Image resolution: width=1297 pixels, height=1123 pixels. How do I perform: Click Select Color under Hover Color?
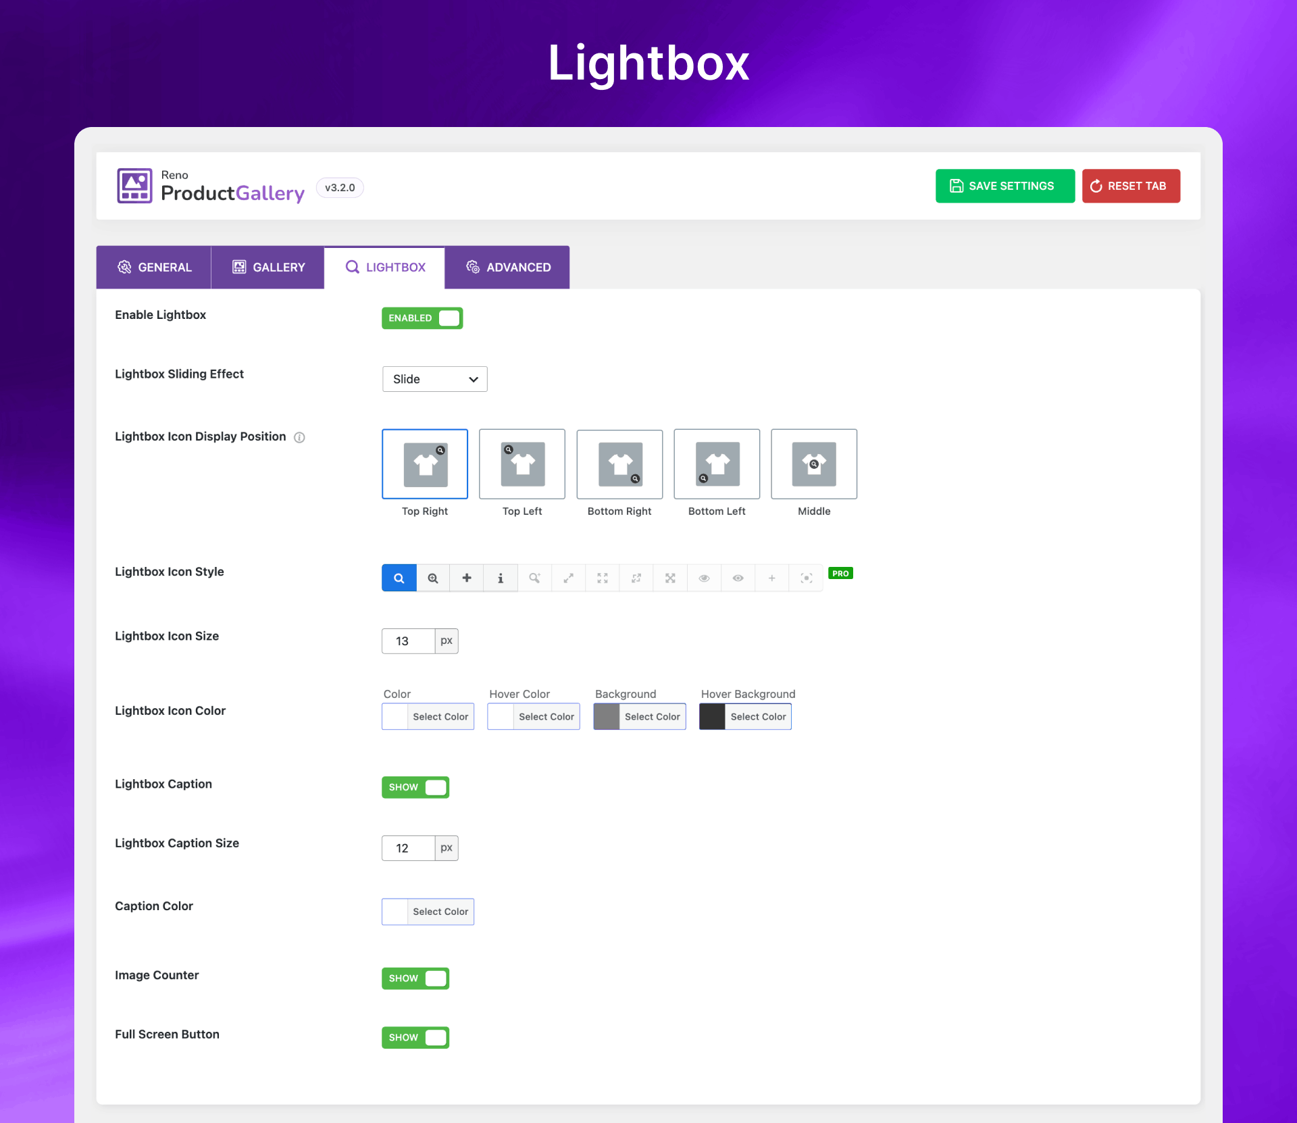(x=546, y=717)
